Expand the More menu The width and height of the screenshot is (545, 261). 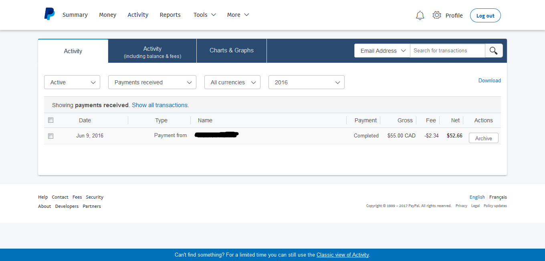[238, 15]
